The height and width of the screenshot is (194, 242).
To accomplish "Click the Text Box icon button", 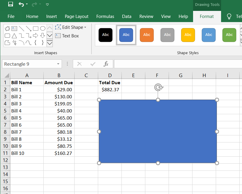I will pos(58,36).
